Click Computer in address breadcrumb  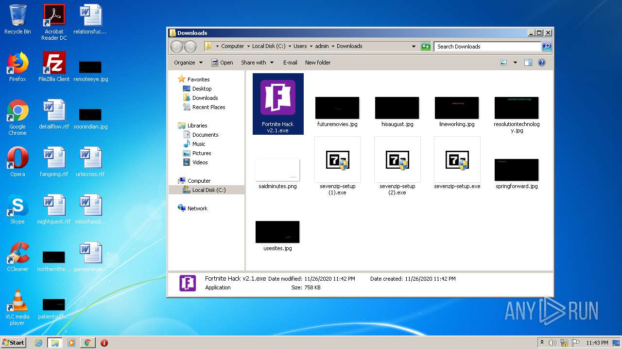[232, 47]
